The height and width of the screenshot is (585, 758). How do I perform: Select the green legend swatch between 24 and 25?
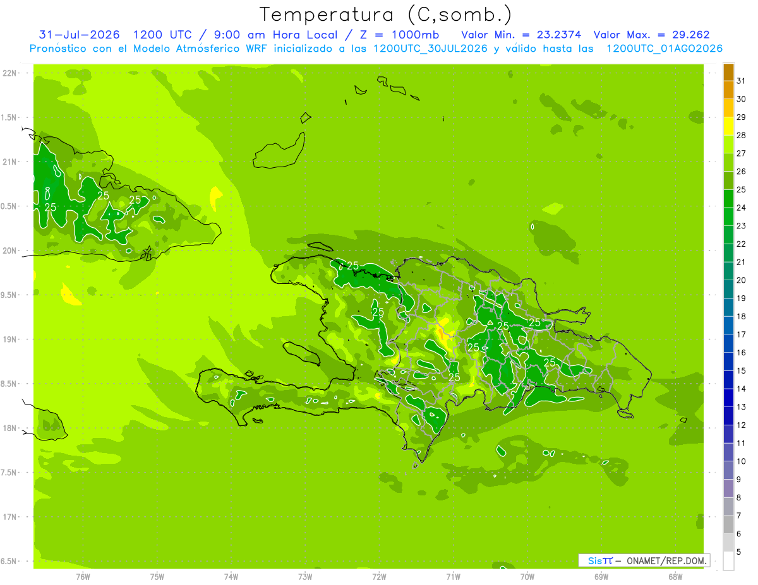728,199
